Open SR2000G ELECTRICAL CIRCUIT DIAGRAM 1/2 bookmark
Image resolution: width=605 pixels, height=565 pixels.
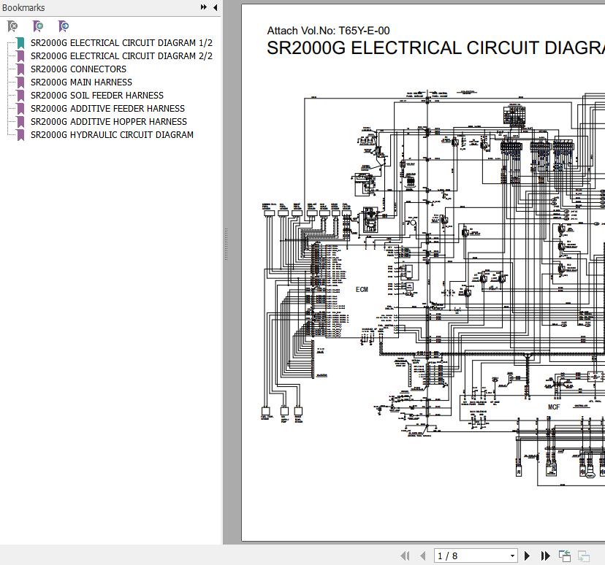click(121, 43)
